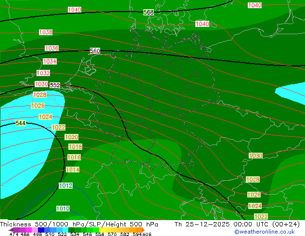Click the legend value 558

pos(100,234)
